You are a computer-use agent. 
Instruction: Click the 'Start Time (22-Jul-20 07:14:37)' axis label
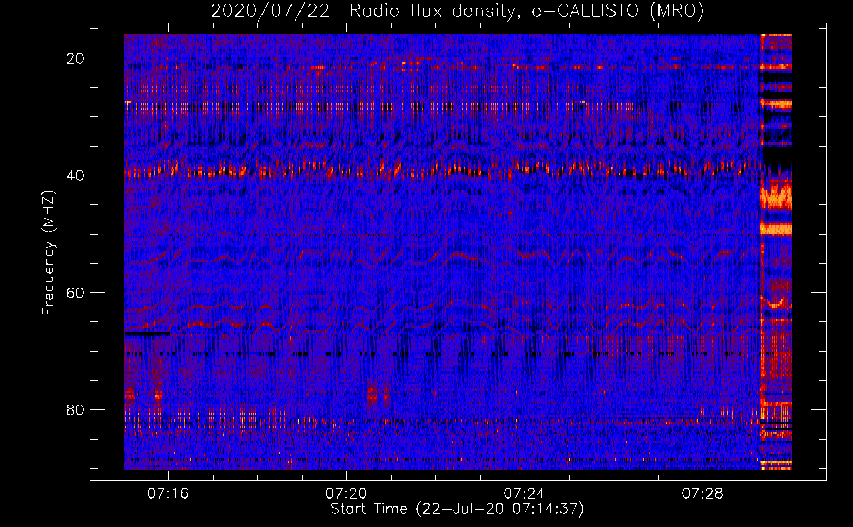click(x=457, y=509)
